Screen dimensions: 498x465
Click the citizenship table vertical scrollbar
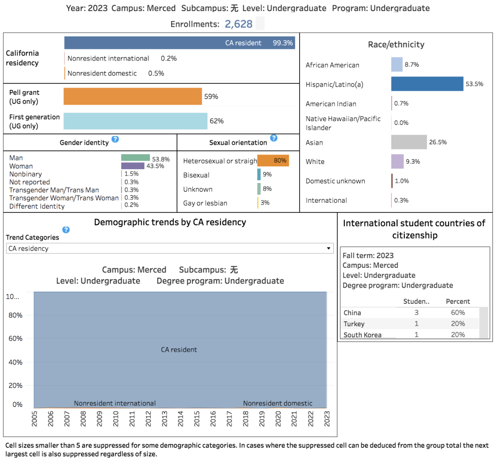click(x=484, y=323)
